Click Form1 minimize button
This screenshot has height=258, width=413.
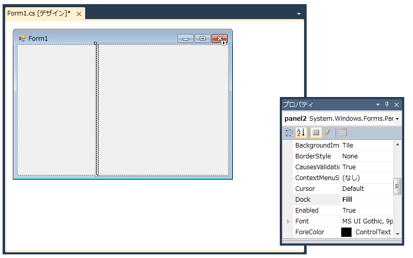tap(185, 39)
